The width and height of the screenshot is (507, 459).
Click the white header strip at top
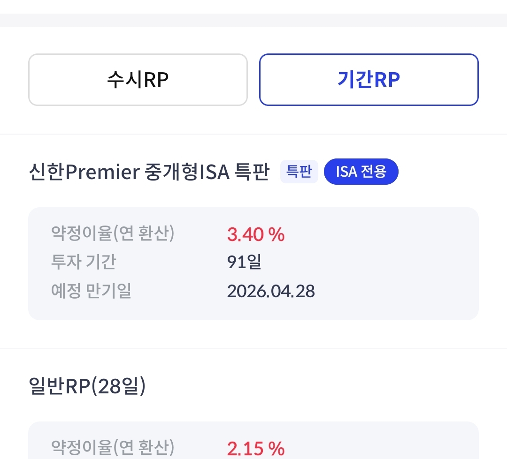253,6
